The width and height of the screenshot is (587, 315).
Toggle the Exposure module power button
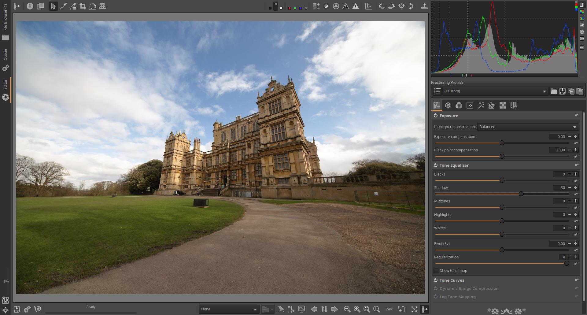click(x=436, y=116)
